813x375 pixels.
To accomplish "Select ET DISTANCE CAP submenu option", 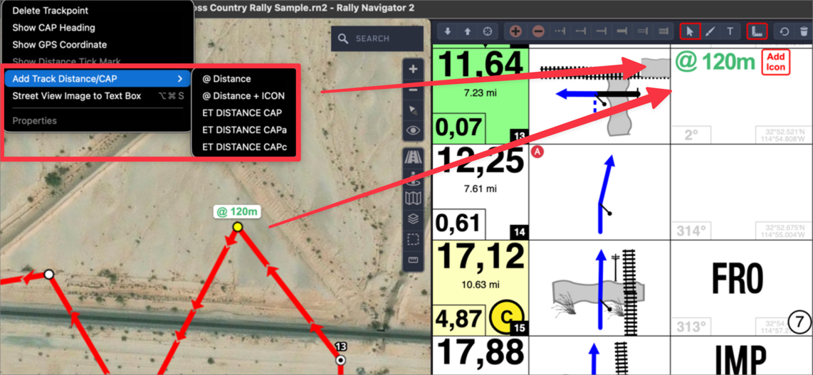I will click(x=242, y=112).
